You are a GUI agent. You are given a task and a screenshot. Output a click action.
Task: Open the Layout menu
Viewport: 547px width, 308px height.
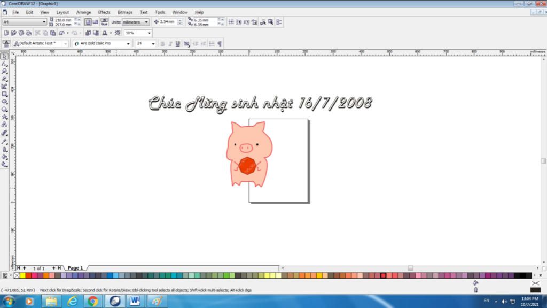point(62,12)
